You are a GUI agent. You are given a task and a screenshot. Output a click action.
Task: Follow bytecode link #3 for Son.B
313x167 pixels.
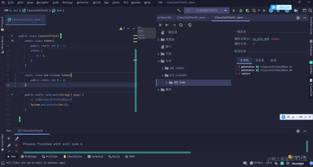(257, 70)
